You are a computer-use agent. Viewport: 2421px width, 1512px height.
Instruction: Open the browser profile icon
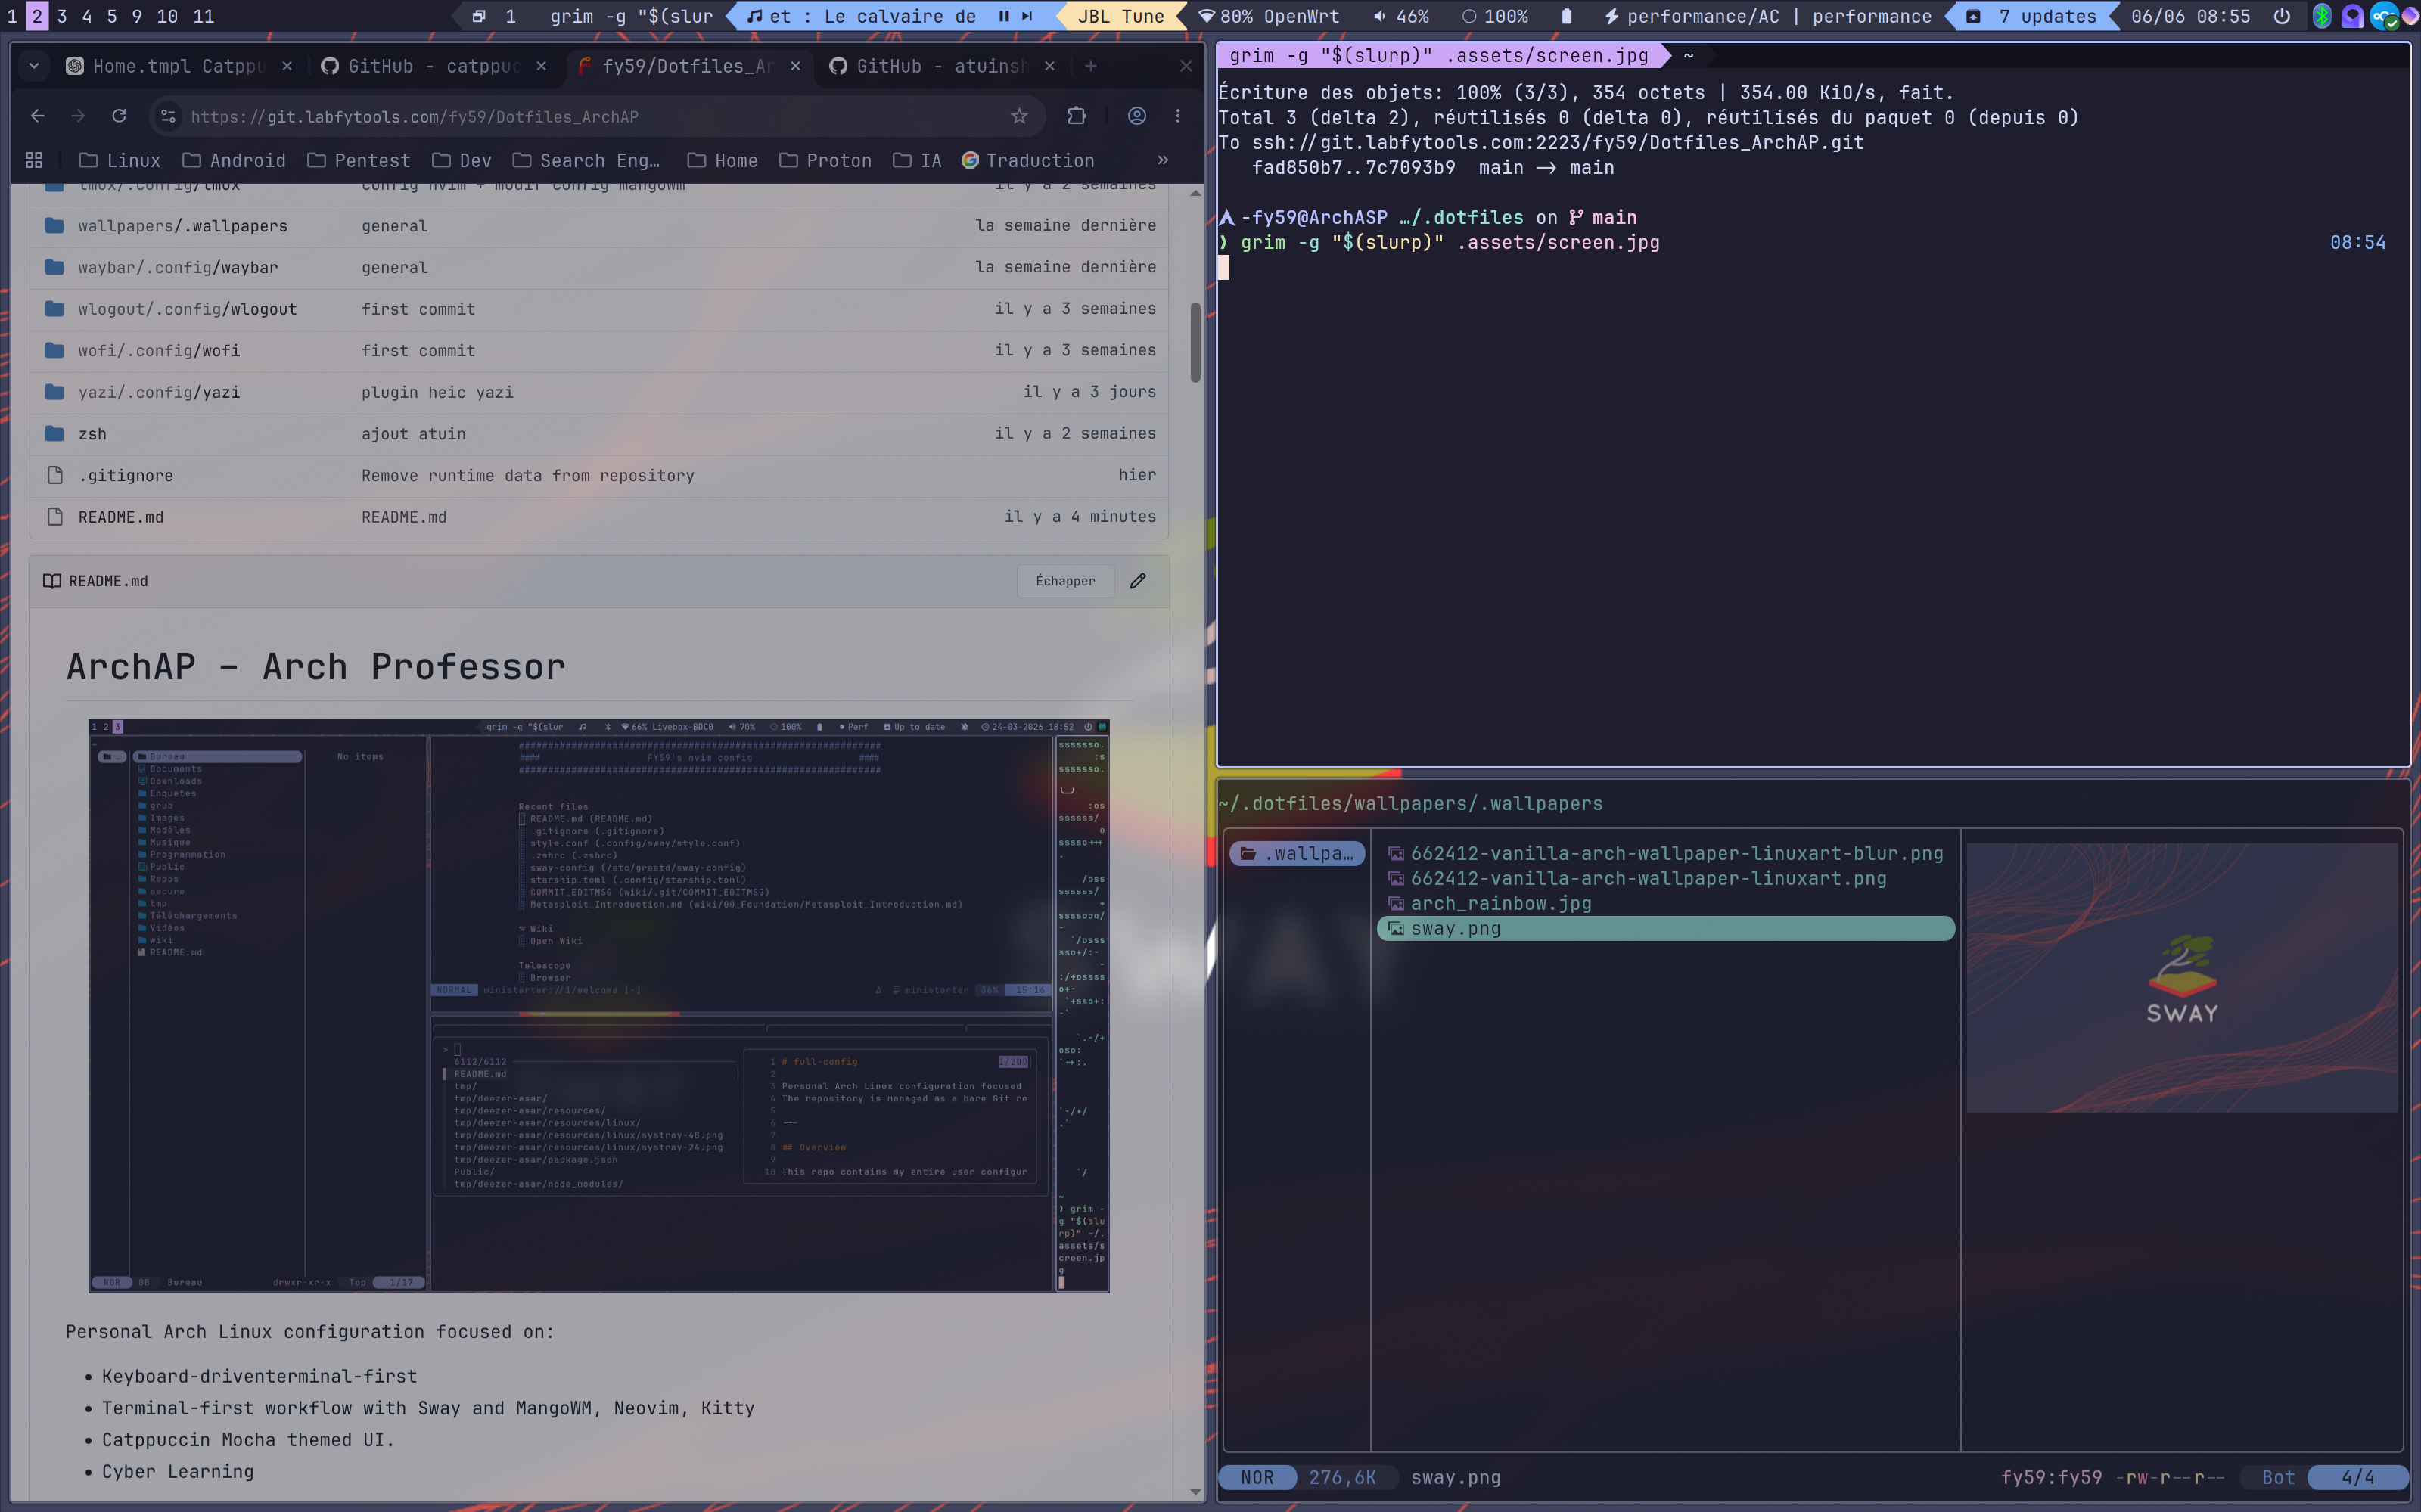[x=1137, y=116]
